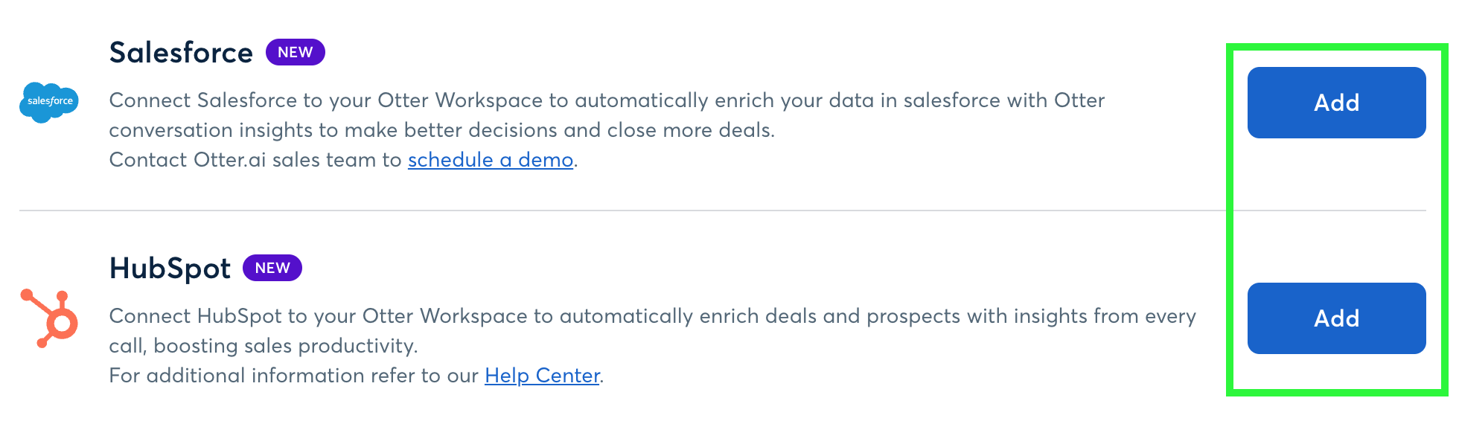Select the HubSpot heading title
The image size is (1459, 424).
[170, 269]
